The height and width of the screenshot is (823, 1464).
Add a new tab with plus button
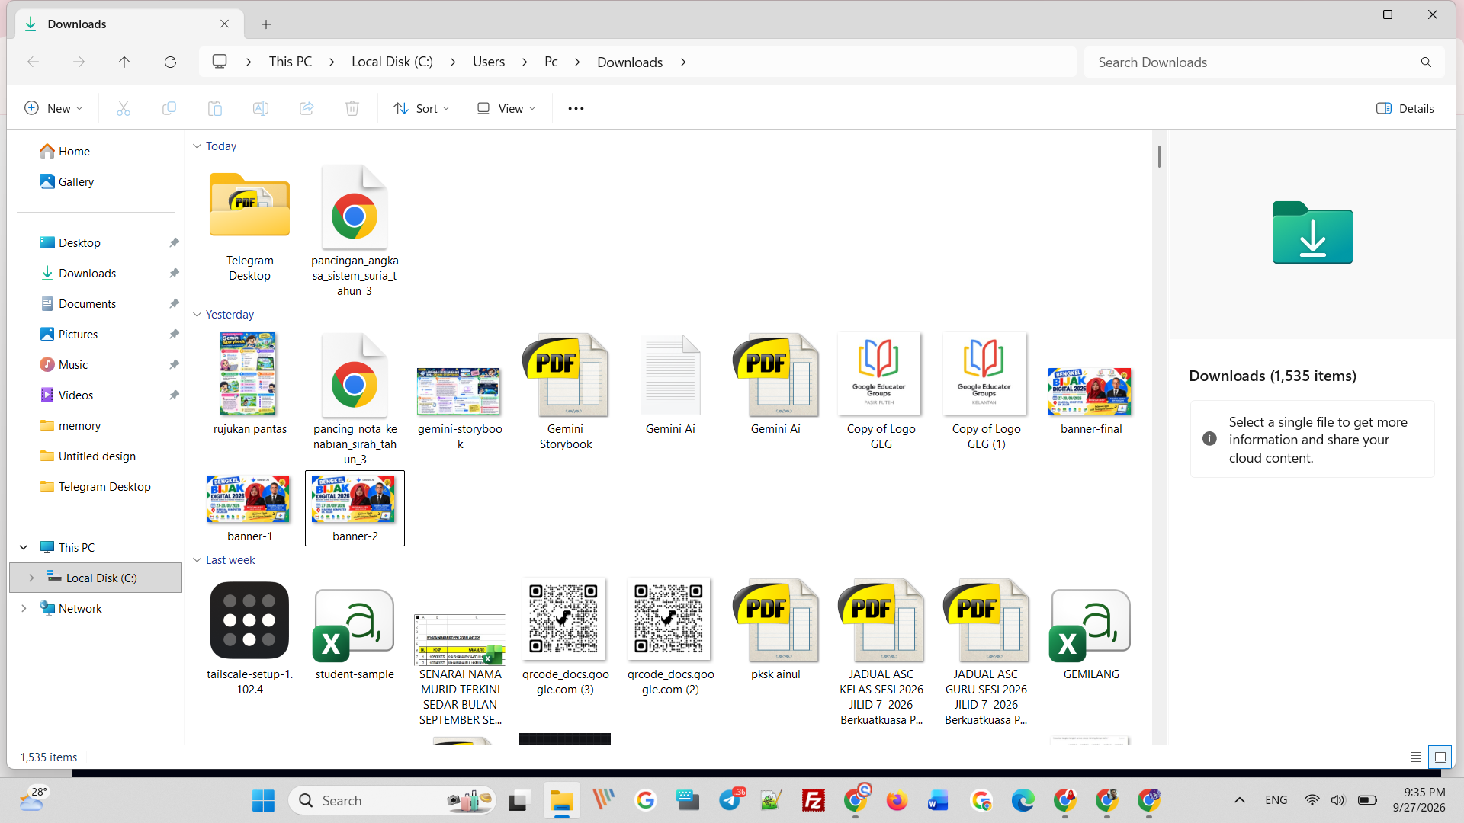click(x=266, y=24)
